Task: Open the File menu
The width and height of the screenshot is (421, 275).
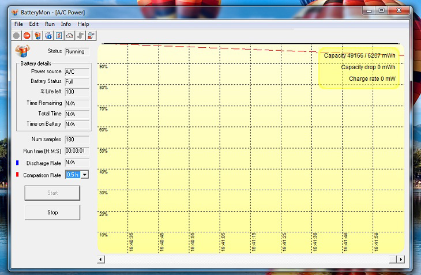Action: (18, 24)
